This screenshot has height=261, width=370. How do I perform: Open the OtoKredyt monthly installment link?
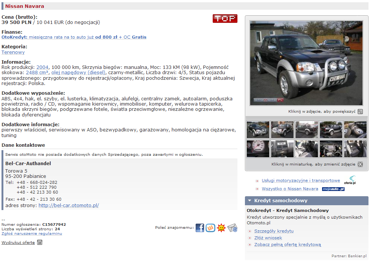coord(74,37)
